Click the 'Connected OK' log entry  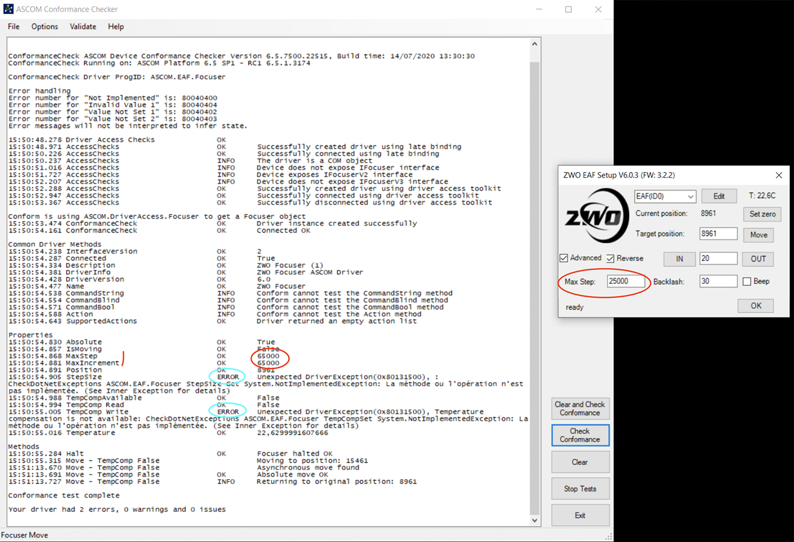click(x=284, y=231)
